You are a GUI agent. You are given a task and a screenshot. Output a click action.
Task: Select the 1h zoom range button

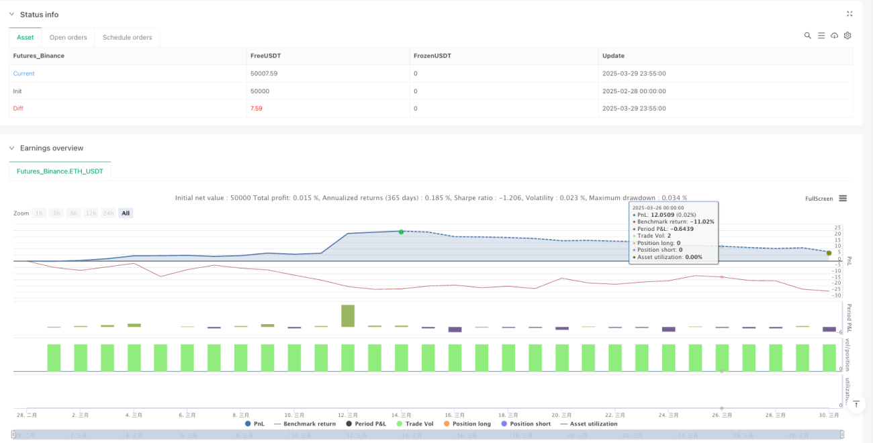tap(40, 213)
